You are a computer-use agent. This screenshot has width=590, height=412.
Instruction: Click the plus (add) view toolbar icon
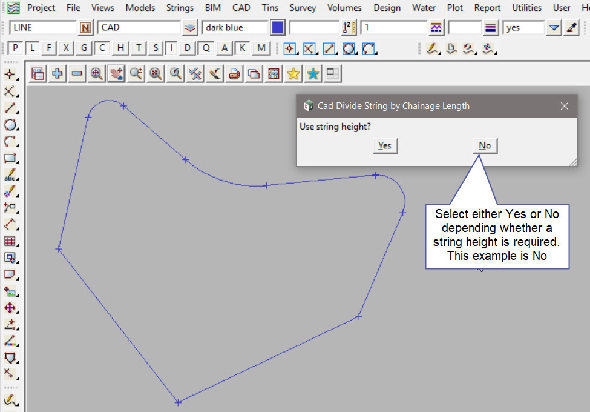click(x=57, y=74)
